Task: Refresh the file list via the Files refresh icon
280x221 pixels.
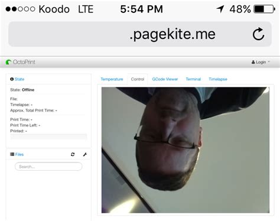Action: pos(73,154)
